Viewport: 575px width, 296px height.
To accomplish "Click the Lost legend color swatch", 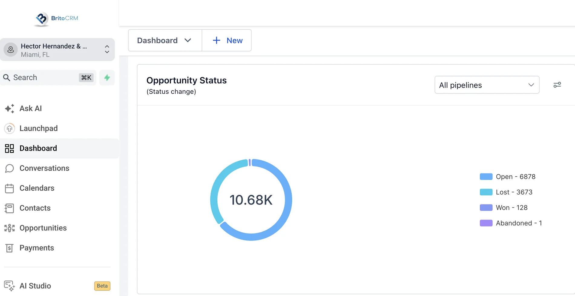I will 486,192.
